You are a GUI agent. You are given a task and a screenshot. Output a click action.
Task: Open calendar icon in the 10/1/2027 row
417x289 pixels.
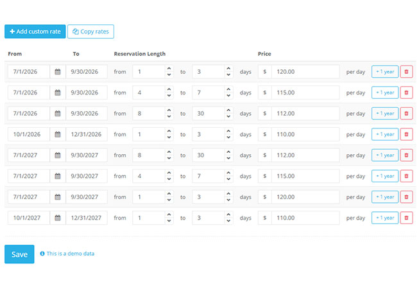[x=58, y=218]
